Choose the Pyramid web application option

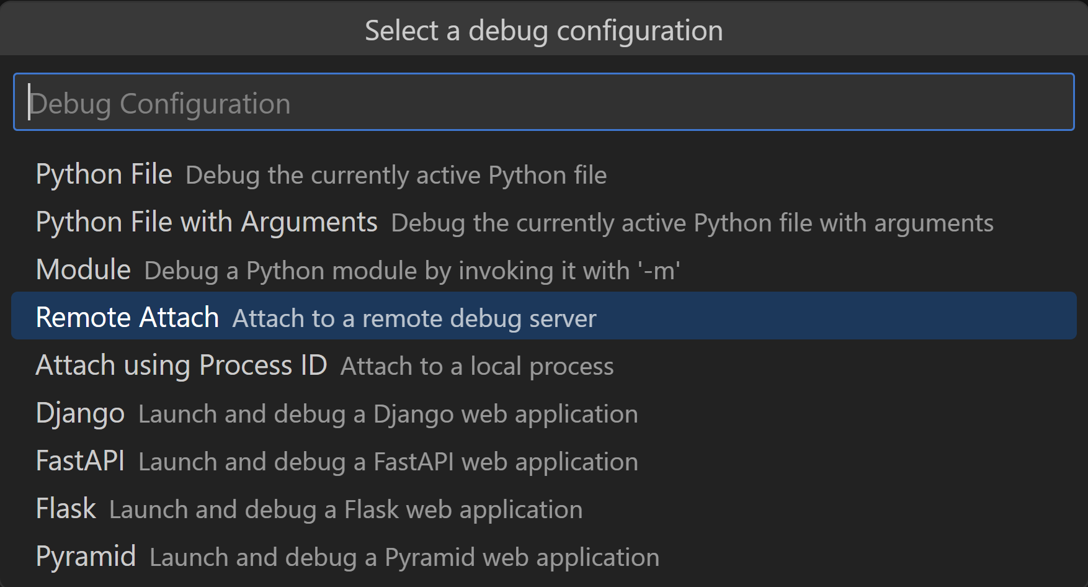click(x=86, y=556)
